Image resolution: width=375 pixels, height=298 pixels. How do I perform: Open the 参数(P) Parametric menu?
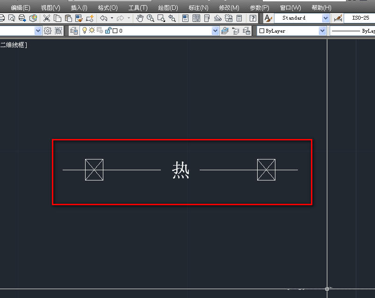pyautogui.click(x=260, y=8)
